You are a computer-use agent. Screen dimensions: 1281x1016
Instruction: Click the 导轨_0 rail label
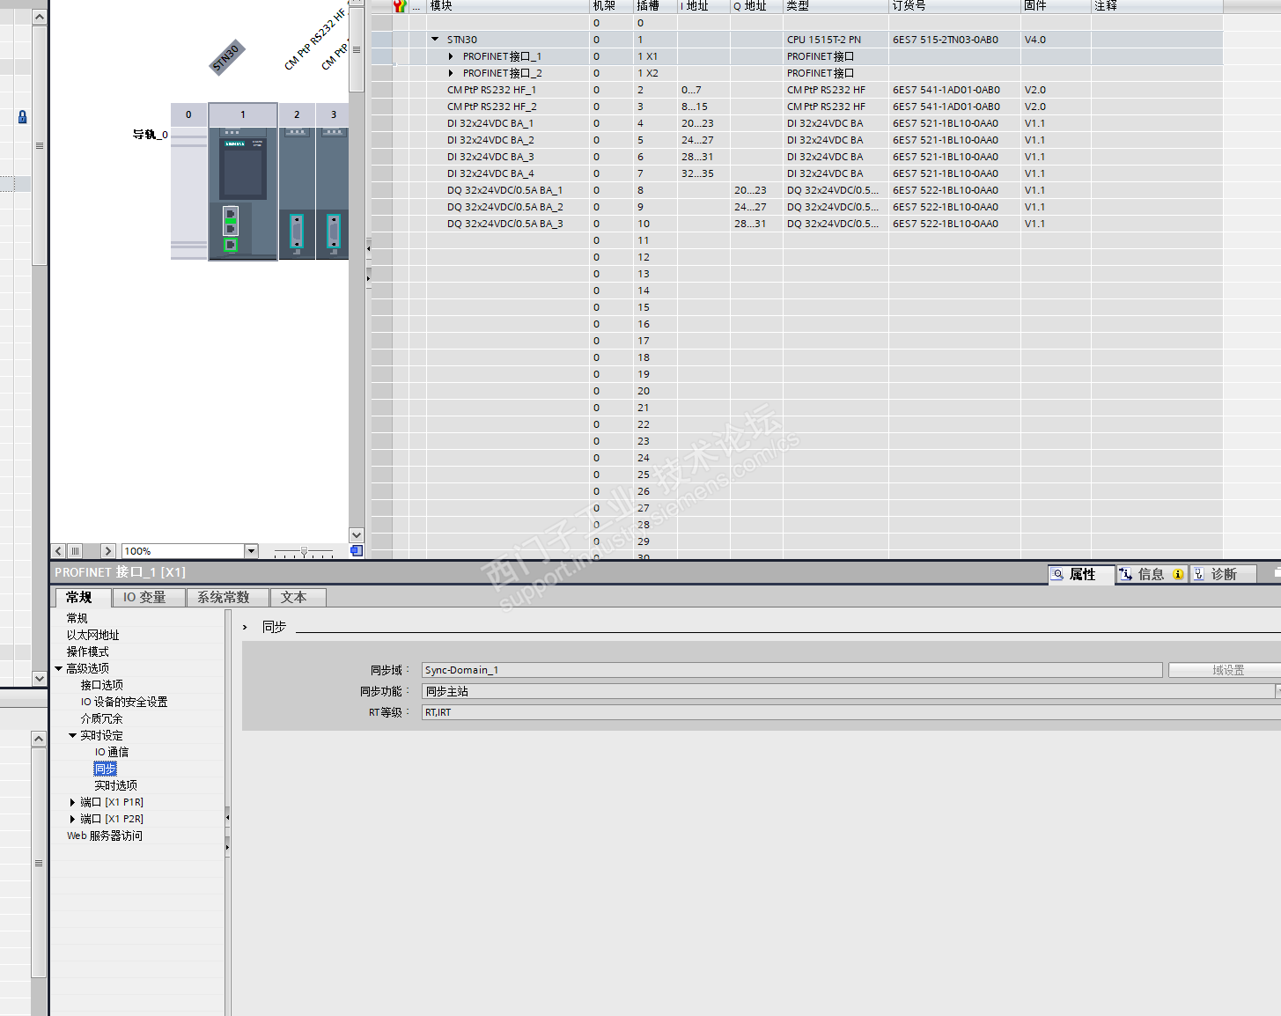click(151, 135)
